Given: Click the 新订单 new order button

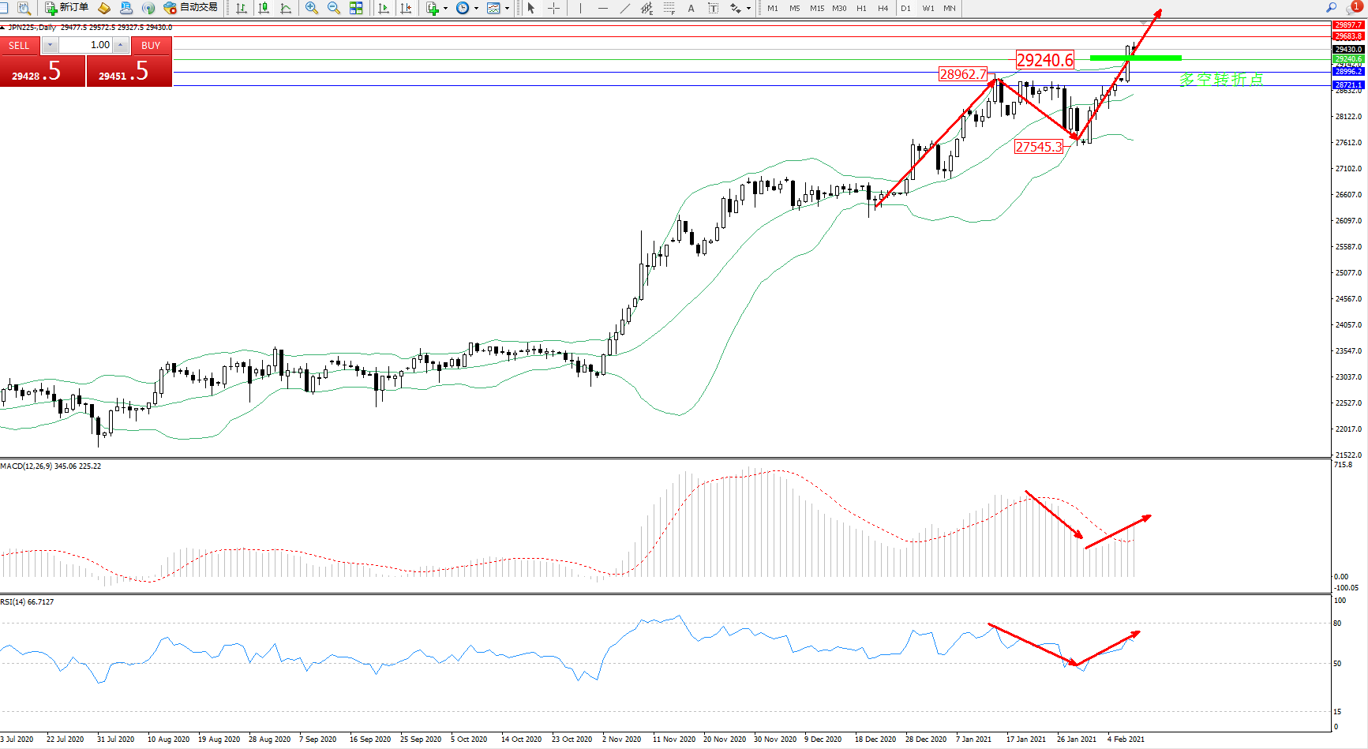Looking at the screenshot, I should click(66, 8).
